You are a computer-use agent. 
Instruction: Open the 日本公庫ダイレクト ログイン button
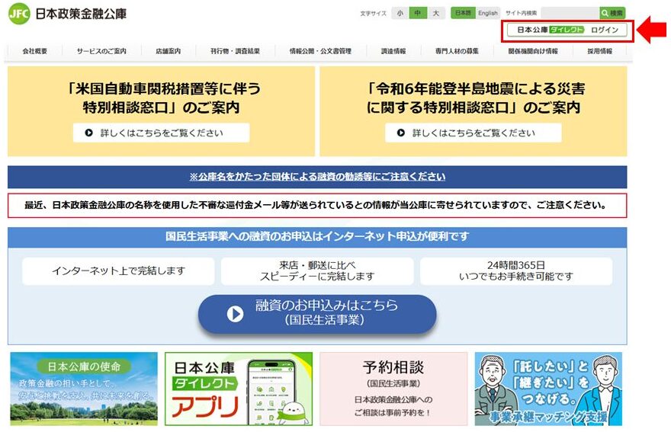[x=567, y=30]
